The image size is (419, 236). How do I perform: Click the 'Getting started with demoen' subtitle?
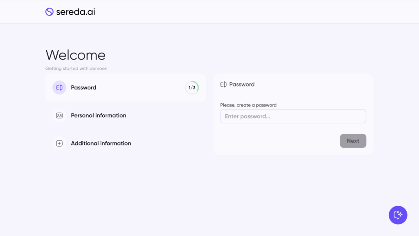point(76,69)
